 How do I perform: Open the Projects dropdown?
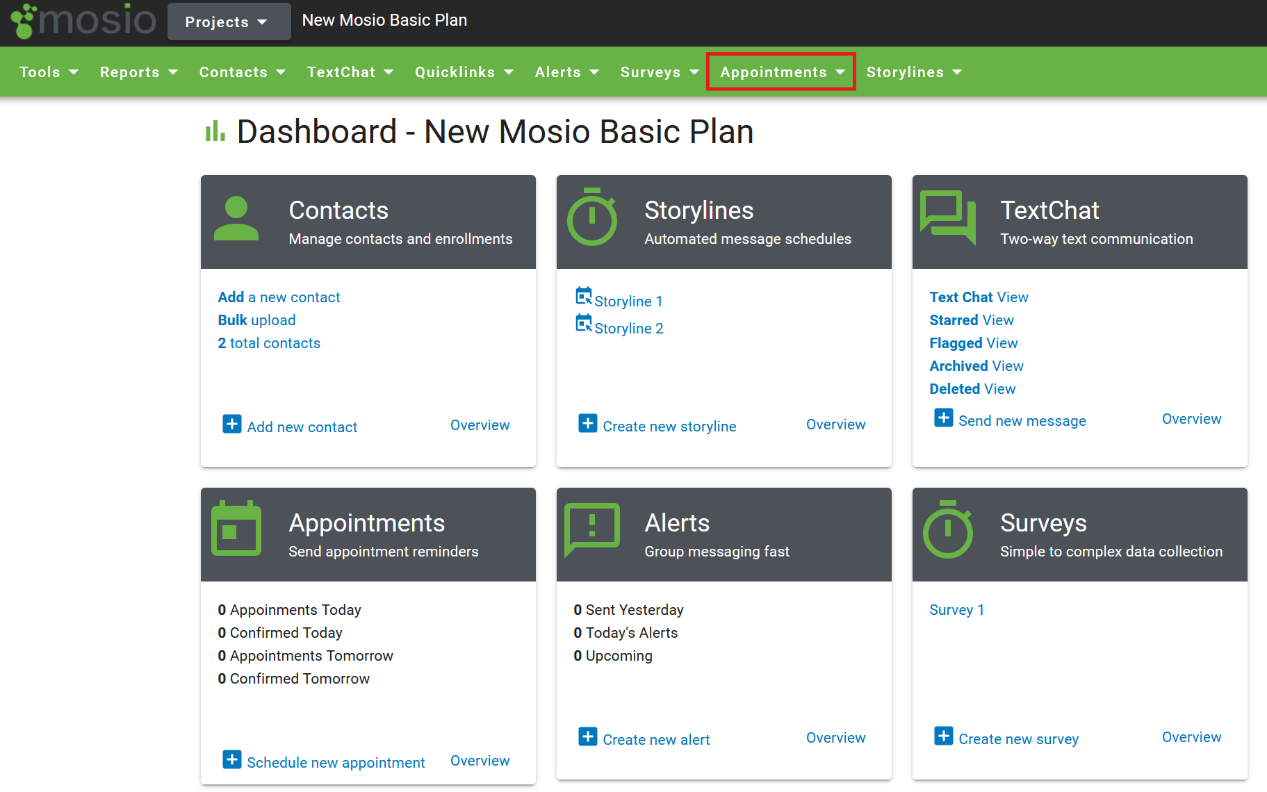[229, 22]
